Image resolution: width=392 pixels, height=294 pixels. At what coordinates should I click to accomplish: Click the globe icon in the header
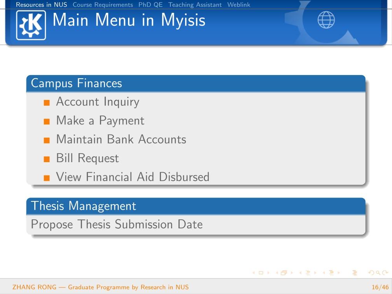coord(326,20)
